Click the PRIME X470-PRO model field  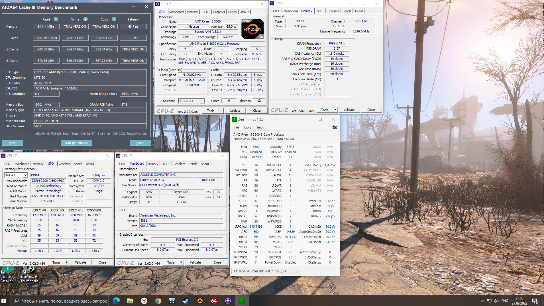tap(166, 180)
